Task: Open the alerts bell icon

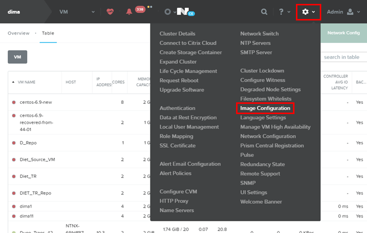Action: tap(129, 12)
